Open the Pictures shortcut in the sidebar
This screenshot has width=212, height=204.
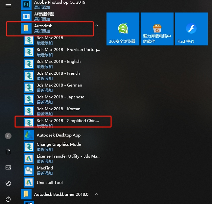tap(8, 167)
